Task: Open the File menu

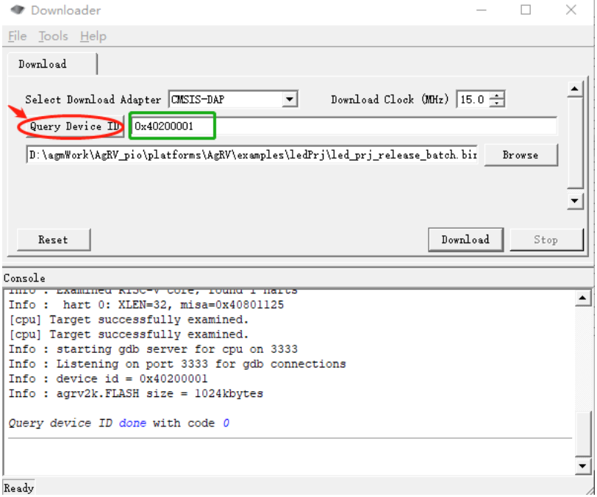Action: (17, 36)
